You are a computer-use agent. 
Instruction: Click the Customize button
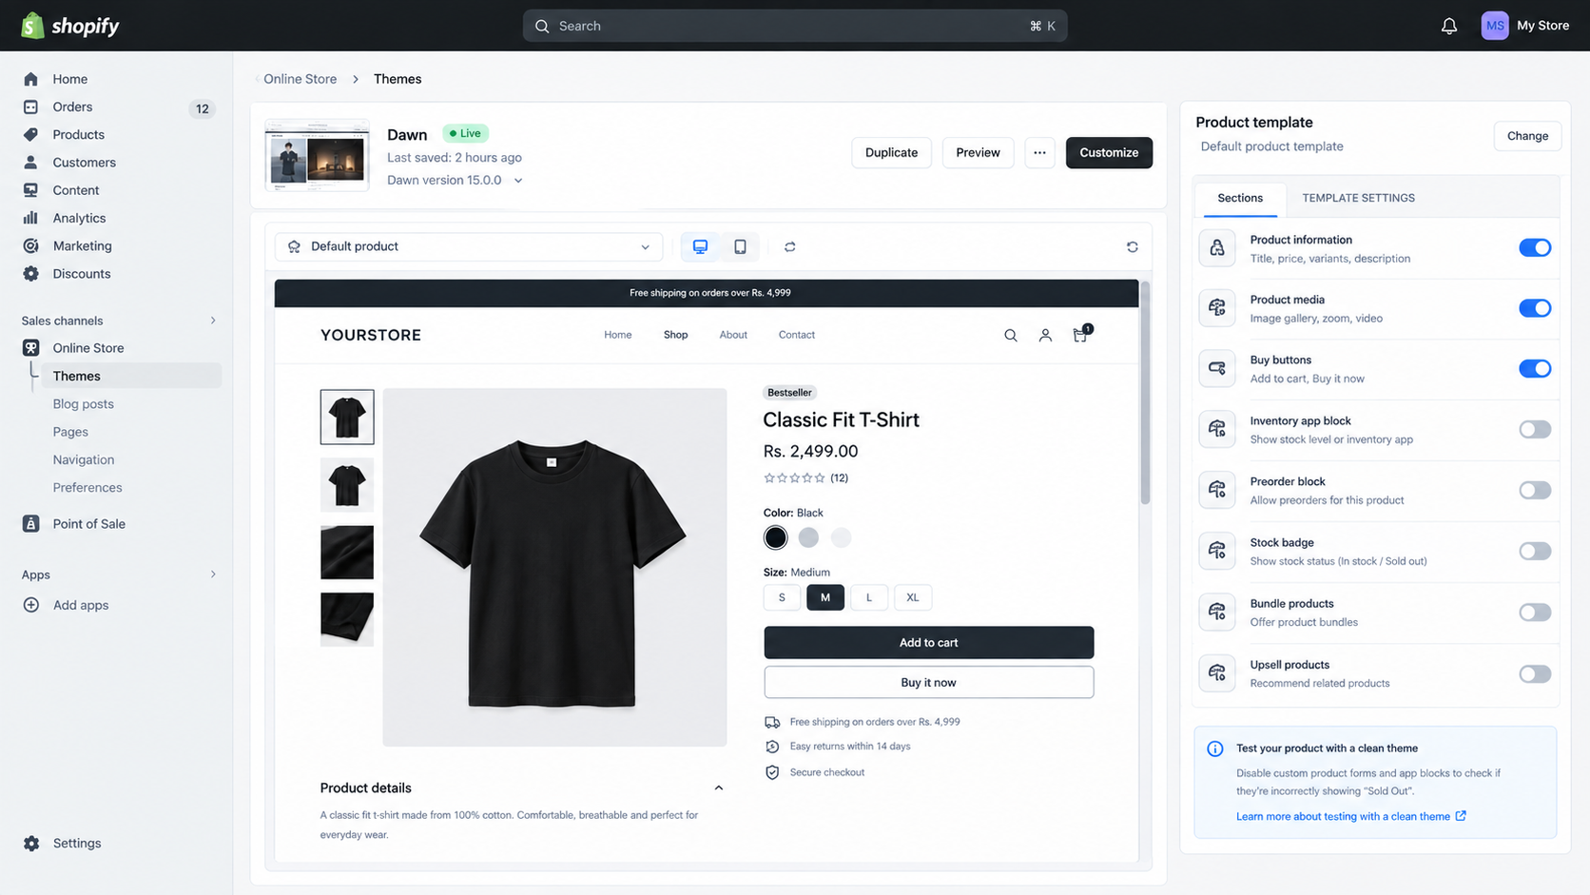(x=1109, y=152)
